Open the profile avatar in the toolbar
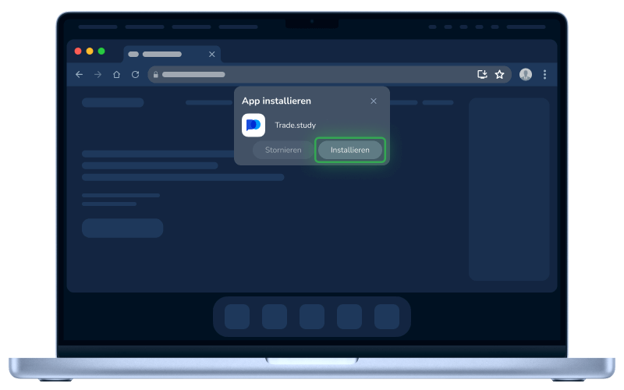 click(x=526, y=74)
